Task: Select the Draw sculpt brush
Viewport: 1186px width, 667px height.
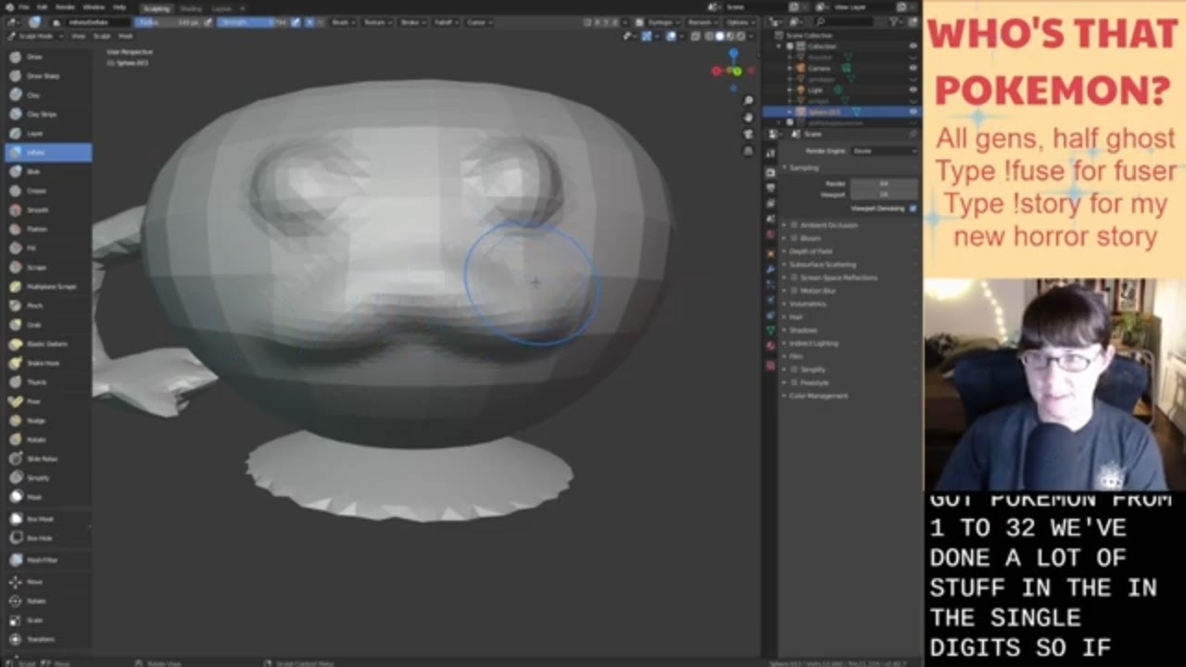Action: pyautogui.click(x=46, y=57)
